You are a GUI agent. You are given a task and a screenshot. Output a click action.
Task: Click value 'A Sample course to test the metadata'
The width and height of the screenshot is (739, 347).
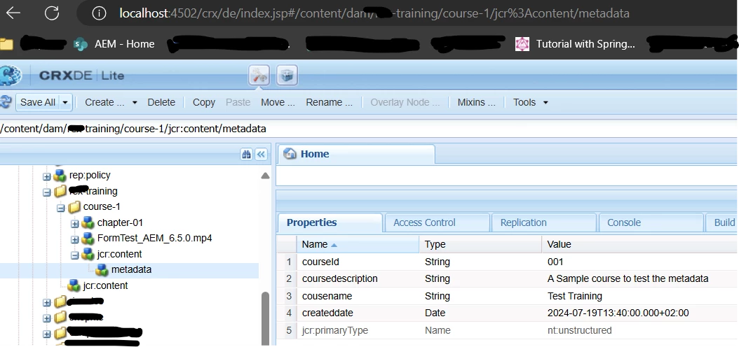[628, 279]
